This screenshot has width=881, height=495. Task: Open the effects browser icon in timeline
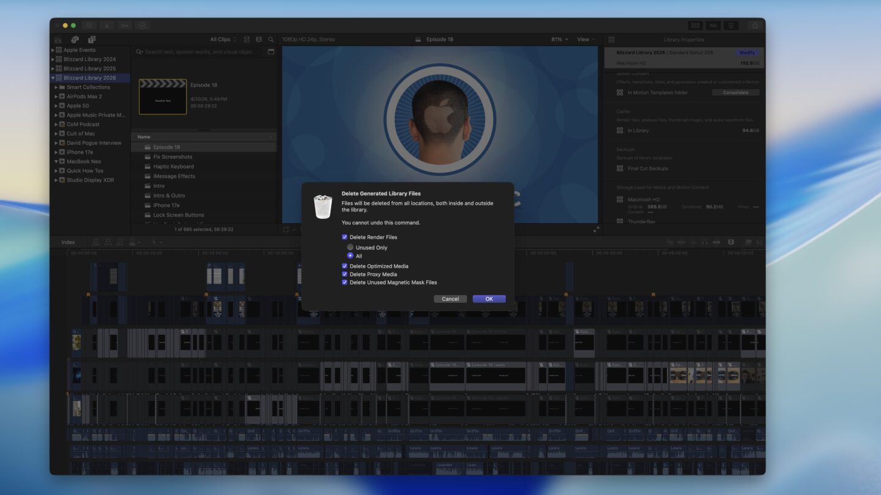click(748, 242)
